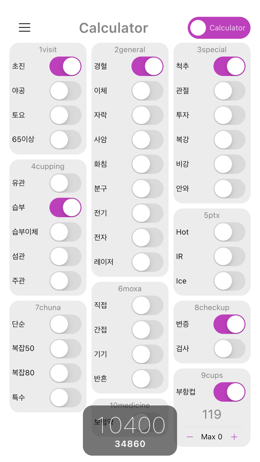Disable the 변증 toggle in 8checkup
This screenshot has width=260, height=462.
tap(229, 324)
